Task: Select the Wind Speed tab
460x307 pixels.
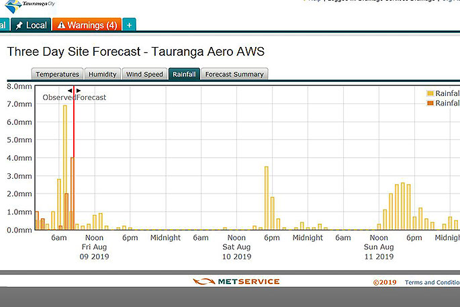Action: click(144, 74)
